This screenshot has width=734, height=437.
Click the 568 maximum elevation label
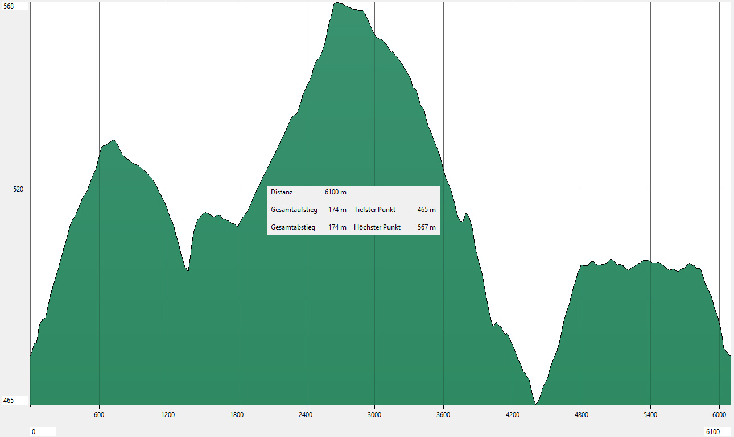click(9, 6)
